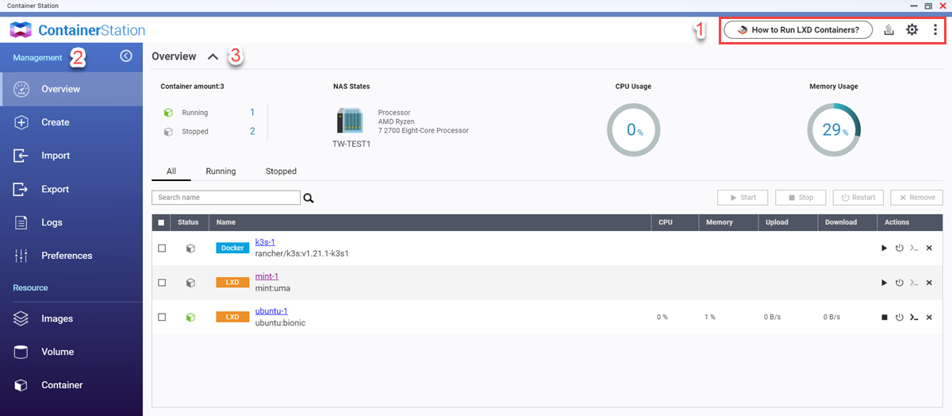The width and height of the screenshot is (952, 416).
Task: Open Container in the sidebar
Action: tap(71, 385)
